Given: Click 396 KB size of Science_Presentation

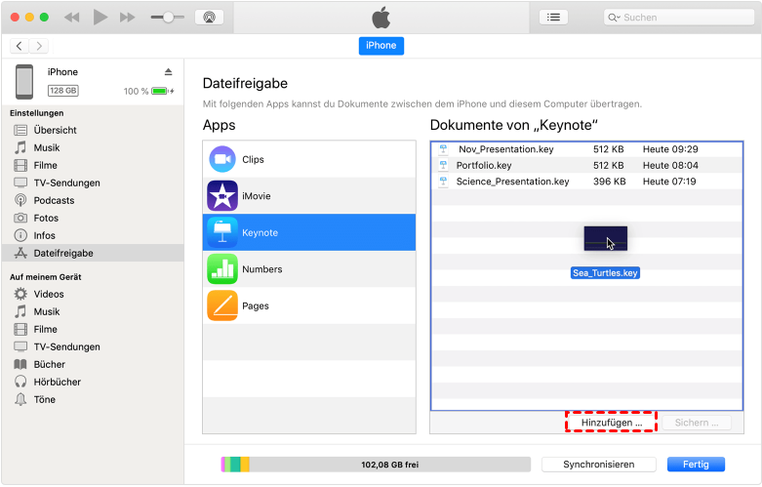Looking at the screenshot, I should point(610,182).
